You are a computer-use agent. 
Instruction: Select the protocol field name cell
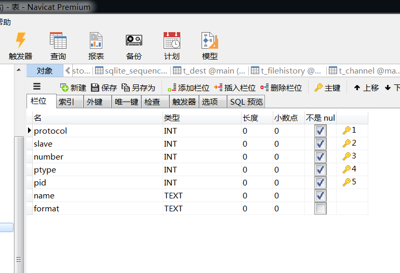[98, 131]
